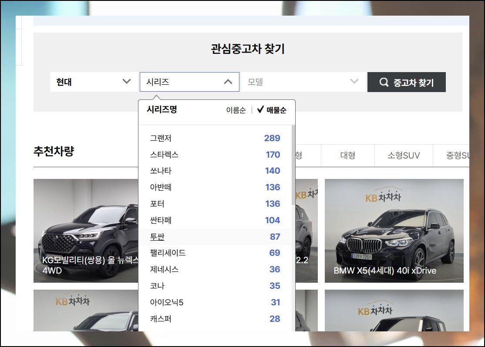
Task: Click the 170 count beside 스타렉스
Action: [273, 154]
